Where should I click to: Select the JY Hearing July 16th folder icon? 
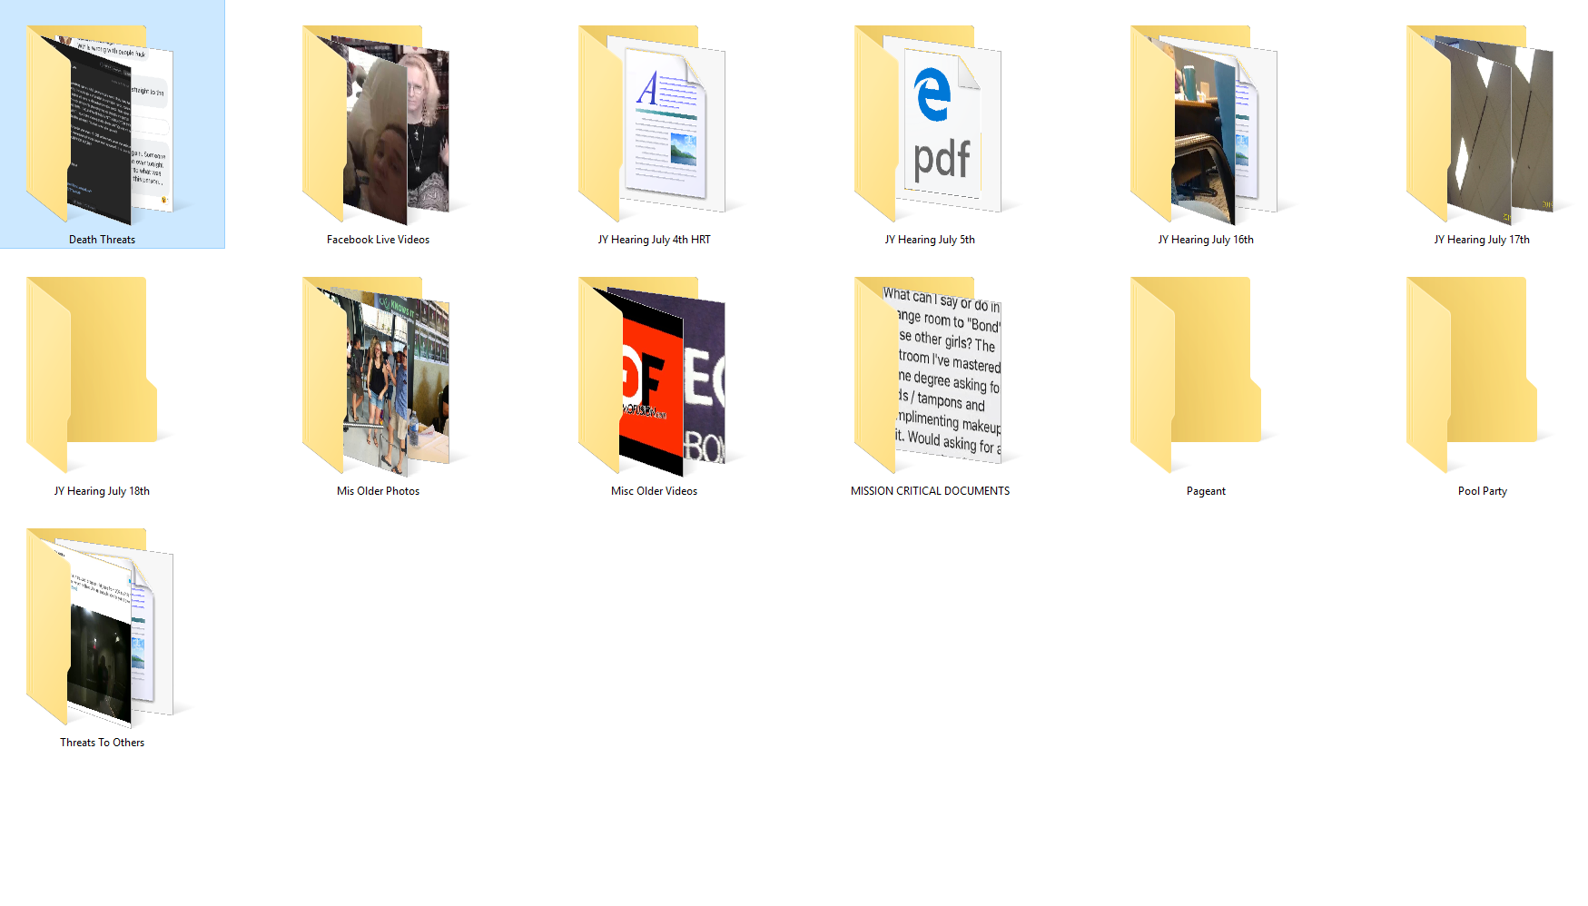[x=1204, y=124]
